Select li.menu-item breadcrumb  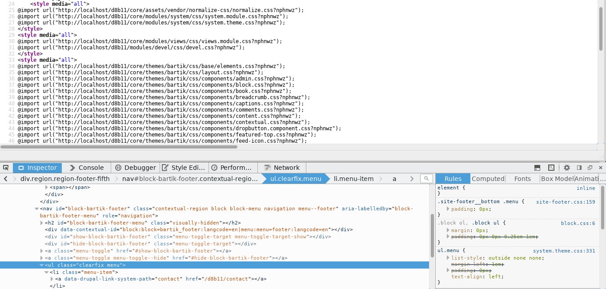coord(354,179)
